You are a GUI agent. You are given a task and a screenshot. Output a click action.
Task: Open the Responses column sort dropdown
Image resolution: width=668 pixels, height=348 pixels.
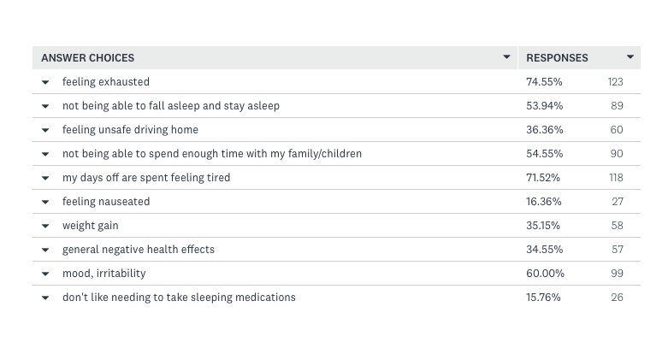click(x=630, y=58)
